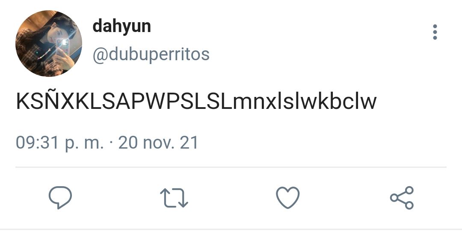This screenshot has height=237, width=462.
Task: Like the tweet with the heart icon
Action: tap(288, 198)
